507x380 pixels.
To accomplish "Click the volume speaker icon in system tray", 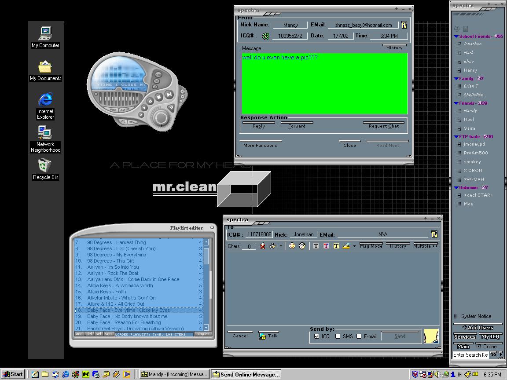I will pos(437,374).
